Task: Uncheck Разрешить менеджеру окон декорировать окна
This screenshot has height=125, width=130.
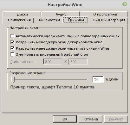Action: coord(12,42)
